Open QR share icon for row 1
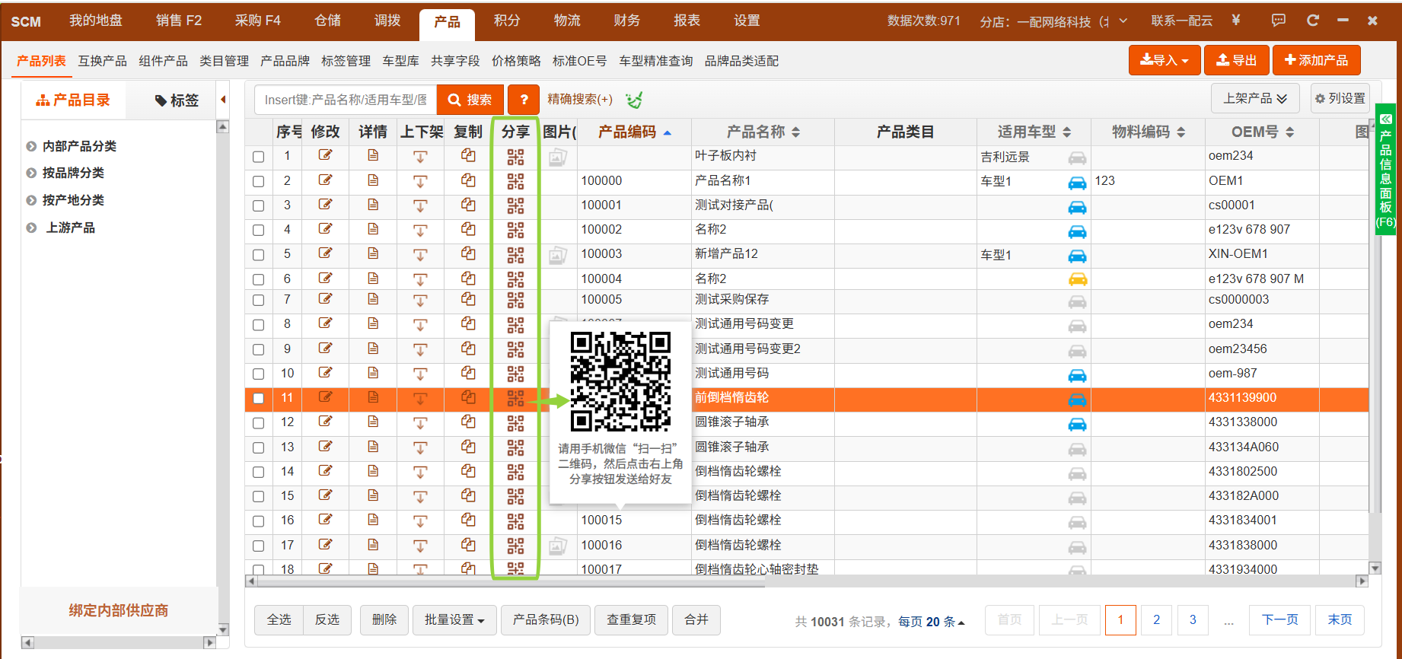The height and width of the screenshot is (659, 1402). pos(515,157)
